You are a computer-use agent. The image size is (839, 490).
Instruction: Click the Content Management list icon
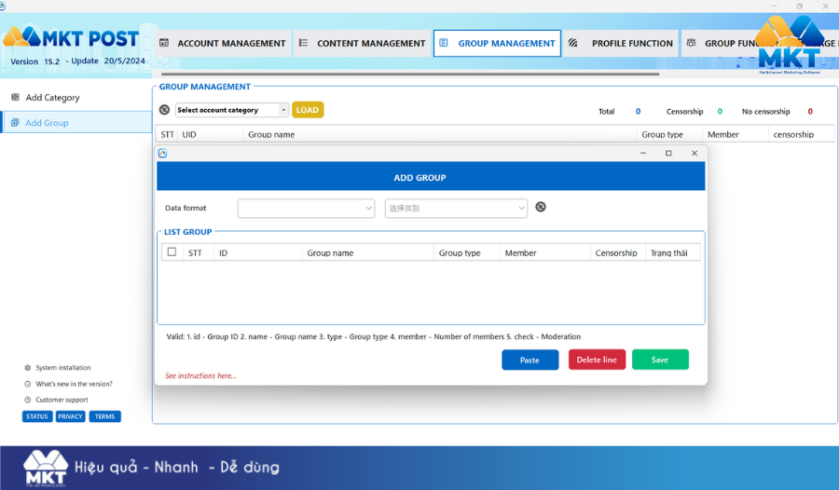coord(303,43)
